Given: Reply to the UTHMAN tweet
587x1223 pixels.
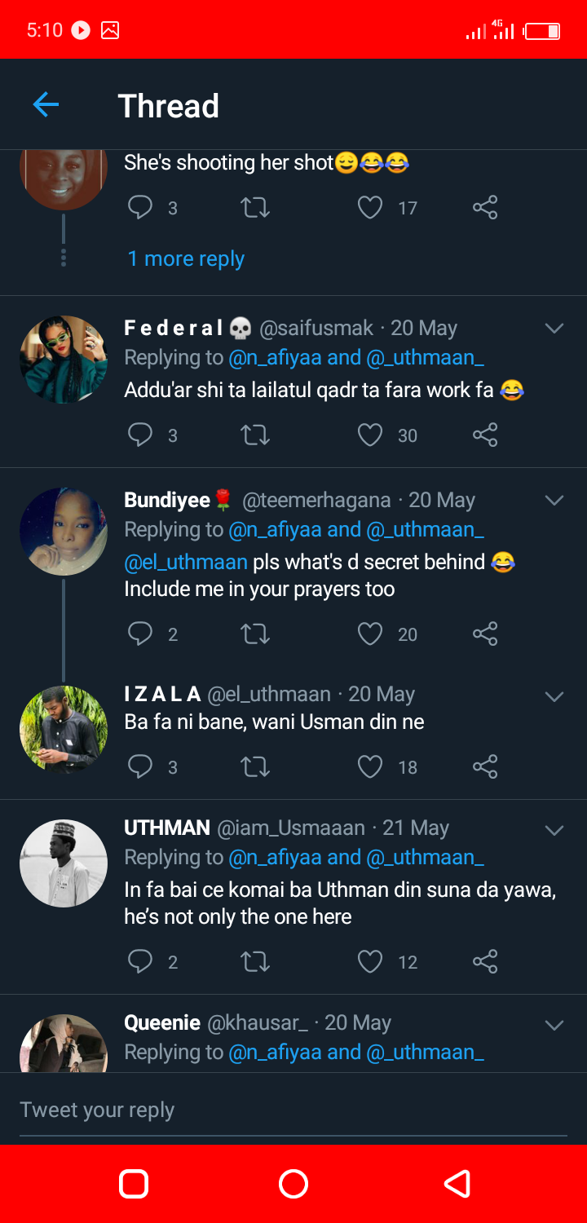Looking at the screenshot, I should [x=140, y=962].
